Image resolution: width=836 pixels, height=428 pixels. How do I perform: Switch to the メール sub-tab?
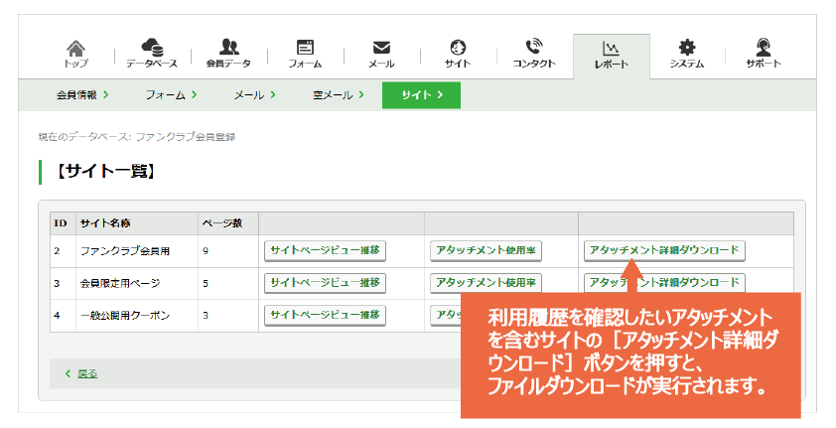click(x=255, y=95)
